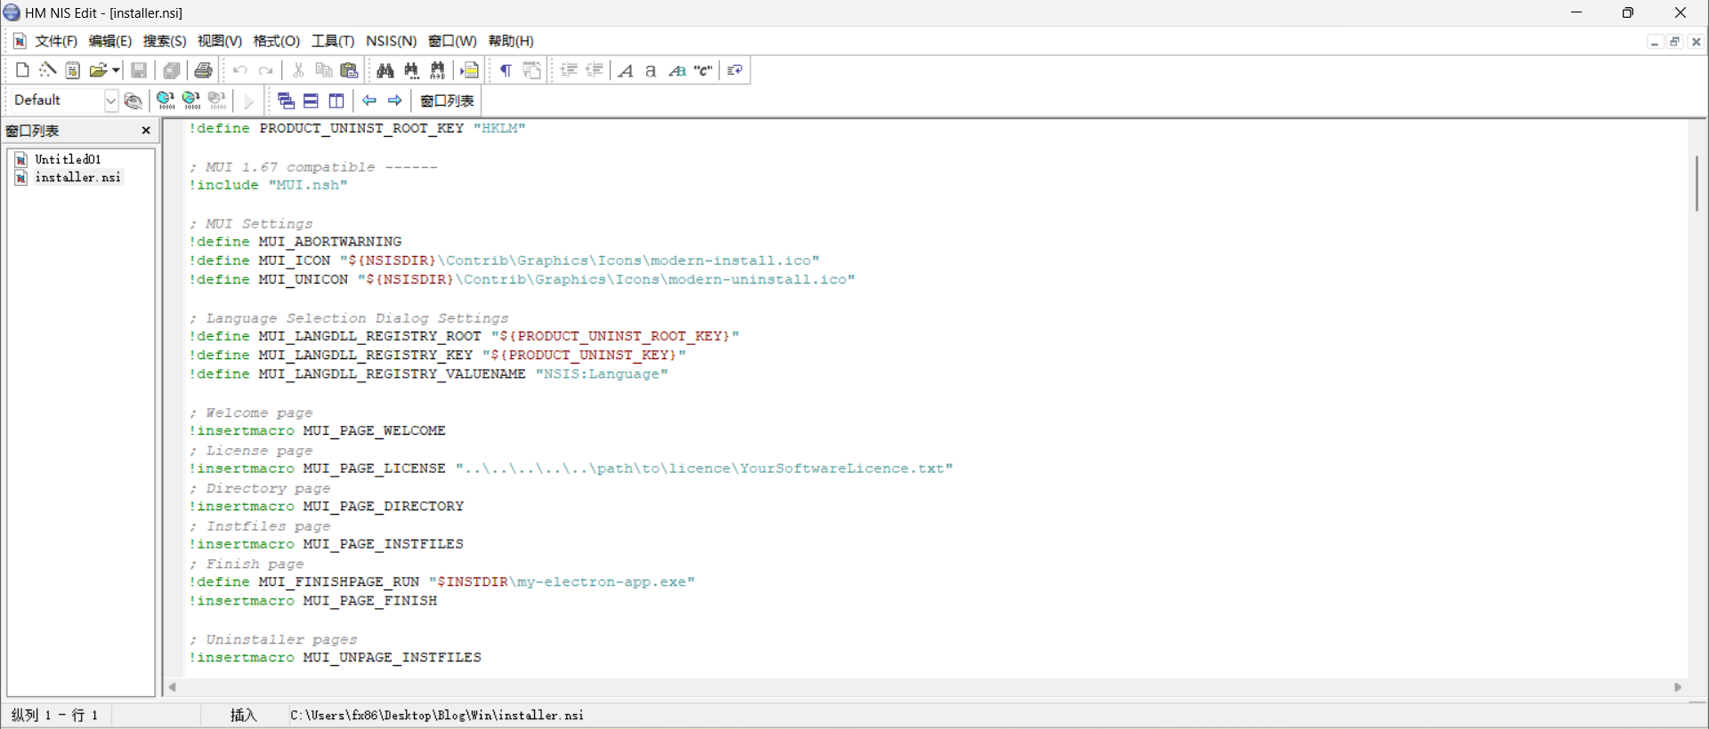
Task: Close the 窗口列表 panel
Action: point(146,131)
